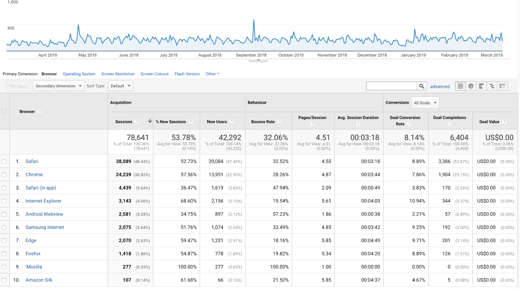
Task: Open help icon under Goal Completions
Action: 450,124
